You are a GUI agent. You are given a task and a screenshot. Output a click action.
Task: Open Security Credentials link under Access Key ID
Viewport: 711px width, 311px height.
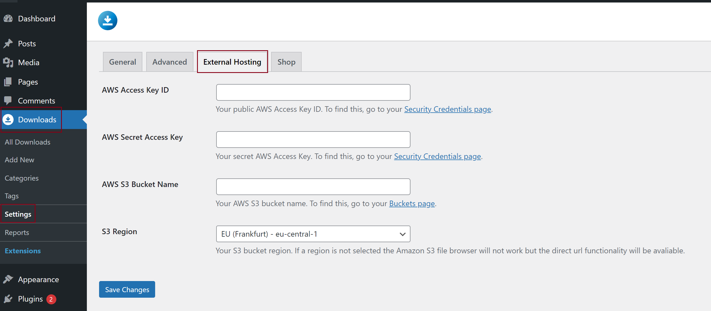click(x=448, y=109)
